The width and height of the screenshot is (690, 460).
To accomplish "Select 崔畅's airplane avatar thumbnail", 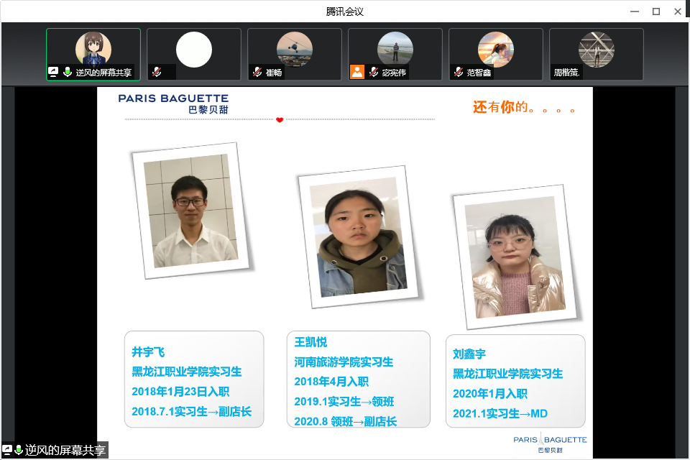I will 295,49.
